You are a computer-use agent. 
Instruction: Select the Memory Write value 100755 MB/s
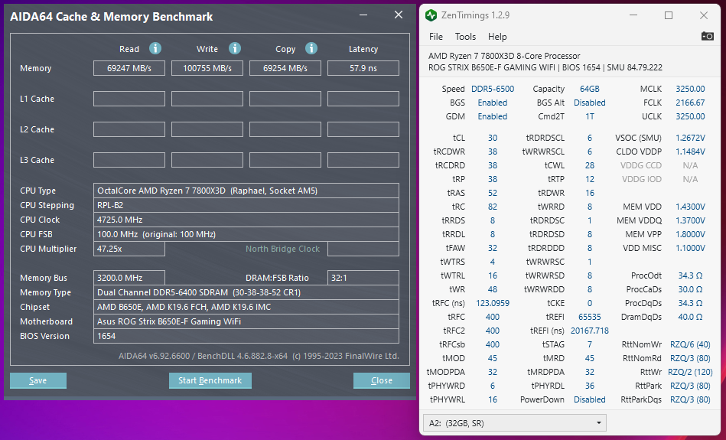click(207, 68)
